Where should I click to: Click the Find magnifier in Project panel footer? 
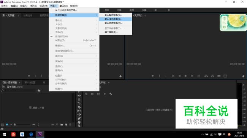(57, 124)
